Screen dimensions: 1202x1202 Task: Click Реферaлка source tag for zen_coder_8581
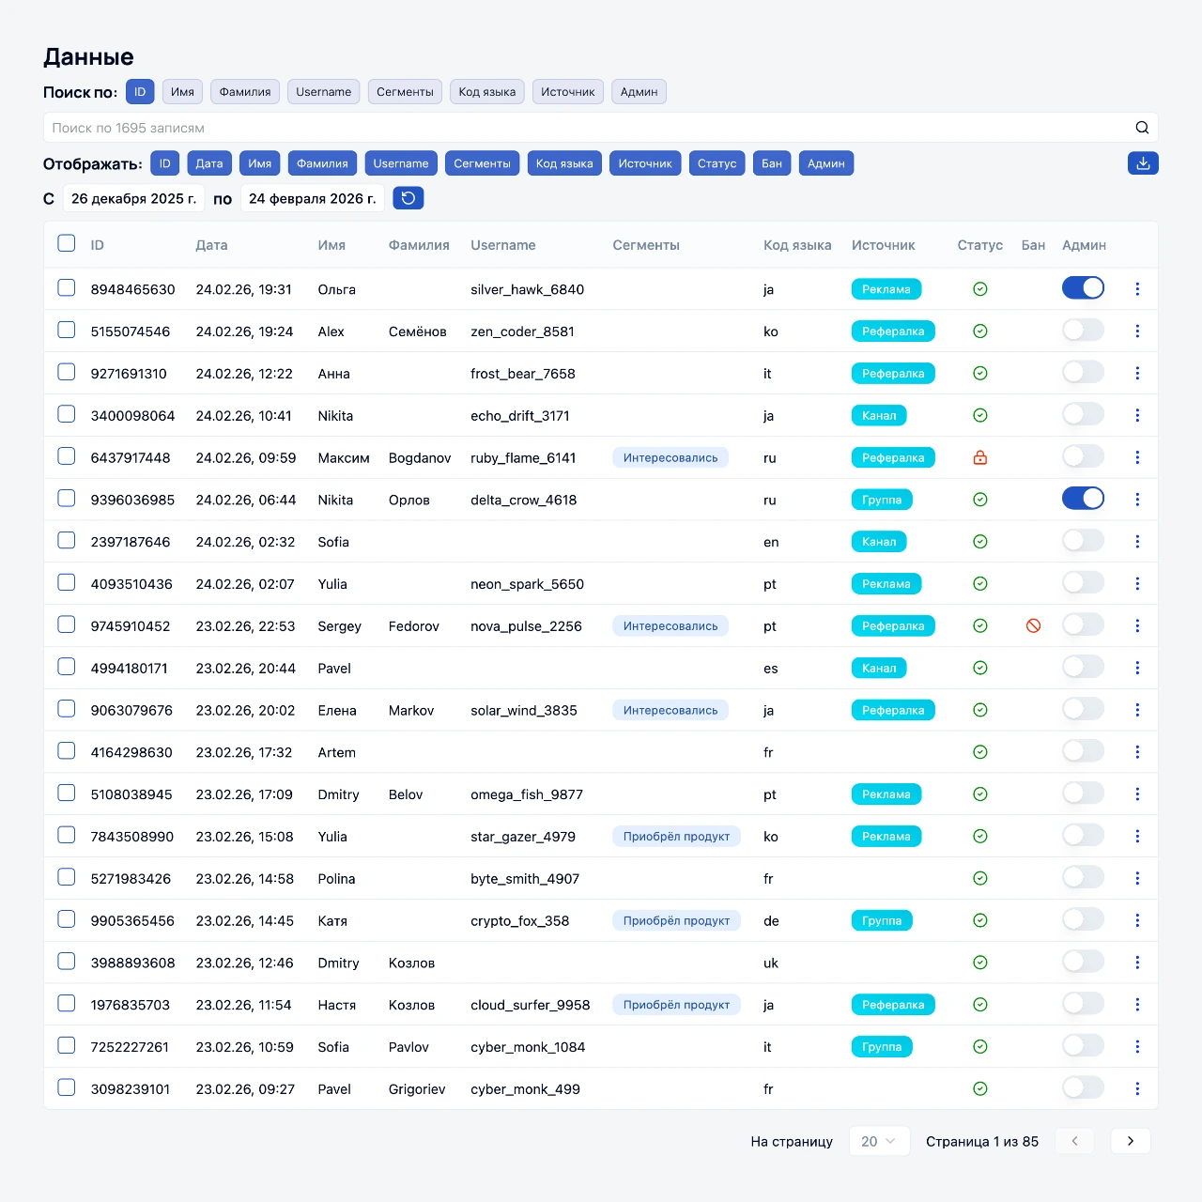(x=892, y=331)
